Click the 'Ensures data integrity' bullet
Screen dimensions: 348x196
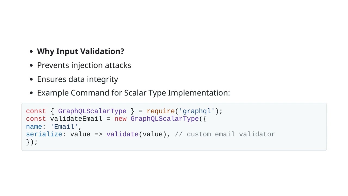pyautogui.click(x=77, y=79)
